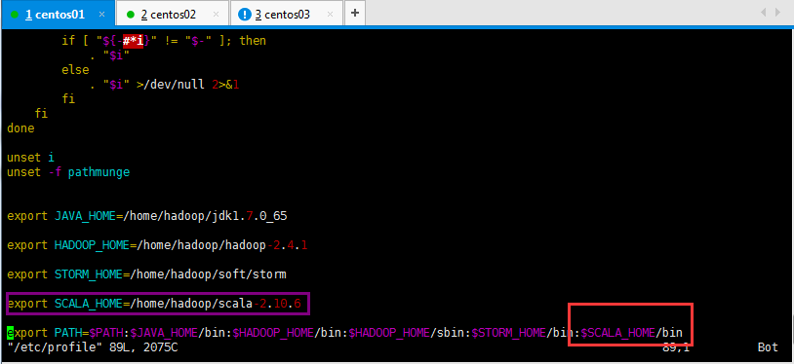Click the 'export PATH=$PATH' line
This screenshot has height=364, width=794.
(x=345, y=333)
